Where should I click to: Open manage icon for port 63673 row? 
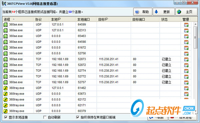pos(186,94)
